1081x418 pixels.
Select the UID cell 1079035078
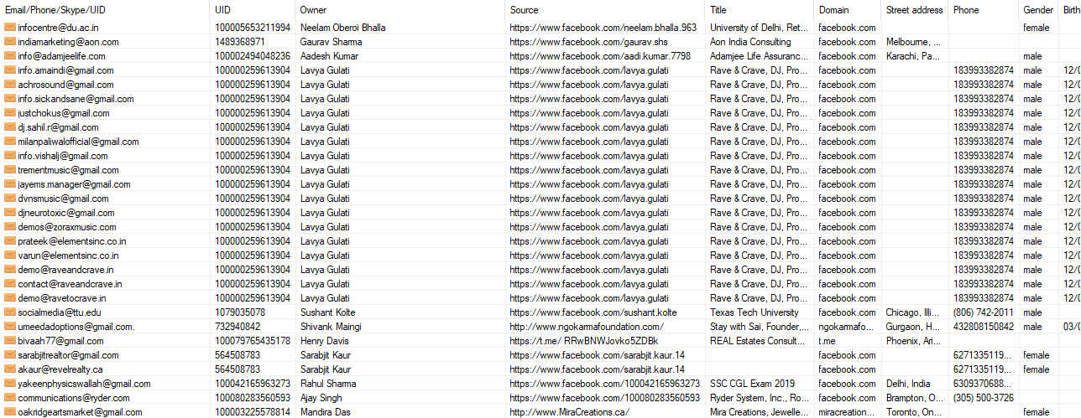(240, 312)
